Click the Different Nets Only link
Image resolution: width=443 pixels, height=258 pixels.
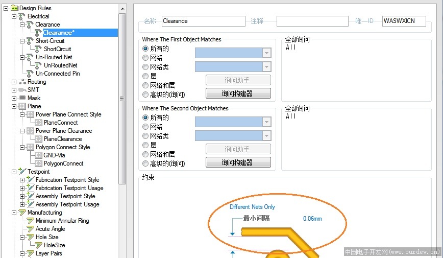pyautogui.click(x=252, y=207)
